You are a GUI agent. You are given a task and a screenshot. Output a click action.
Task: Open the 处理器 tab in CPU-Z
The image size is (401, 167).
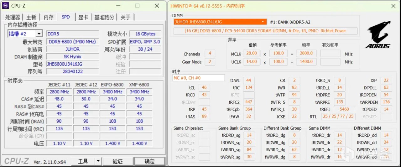click(x=13, y=17)
